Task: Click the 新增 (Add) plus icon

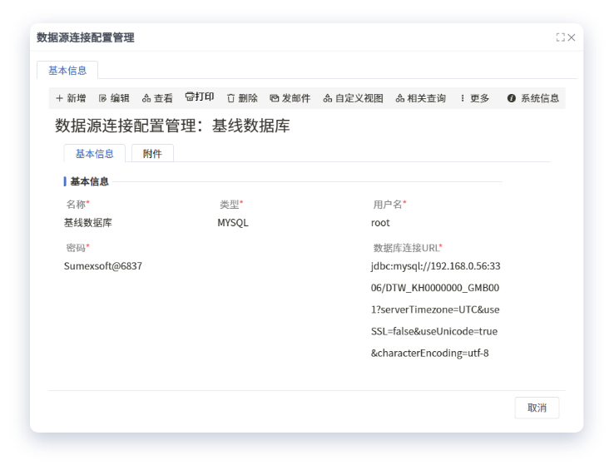Action: coord(60,98)
